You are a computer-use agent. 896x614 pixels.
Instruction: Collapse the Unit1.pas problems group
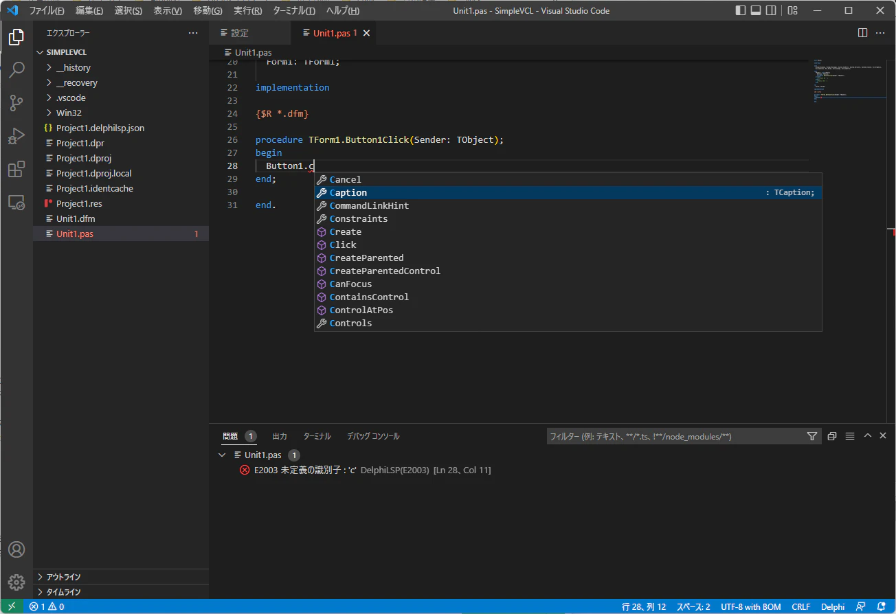tap(222, 455)
